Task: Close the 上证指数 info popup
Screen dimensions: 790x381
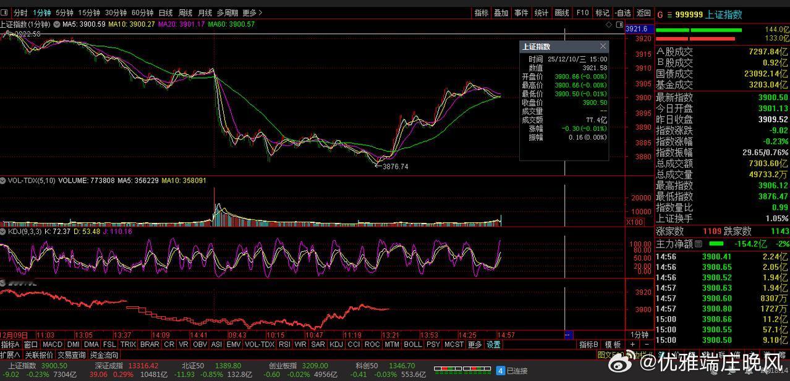Action: pyautogui.click(x=603, y=46)
